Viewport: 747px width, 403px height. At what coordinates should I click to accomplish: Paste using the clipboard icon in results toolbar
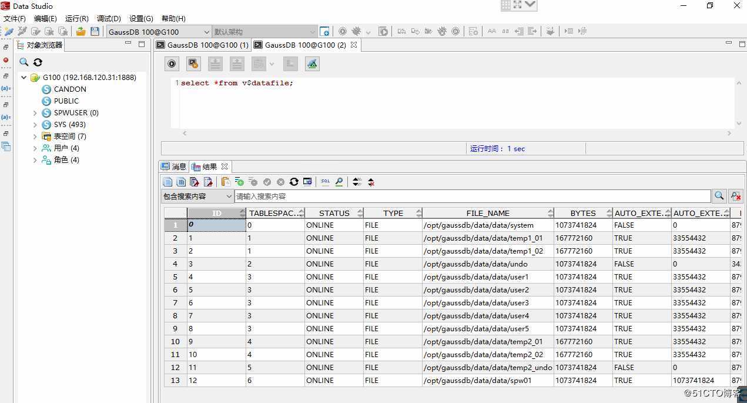pos(226,182)
